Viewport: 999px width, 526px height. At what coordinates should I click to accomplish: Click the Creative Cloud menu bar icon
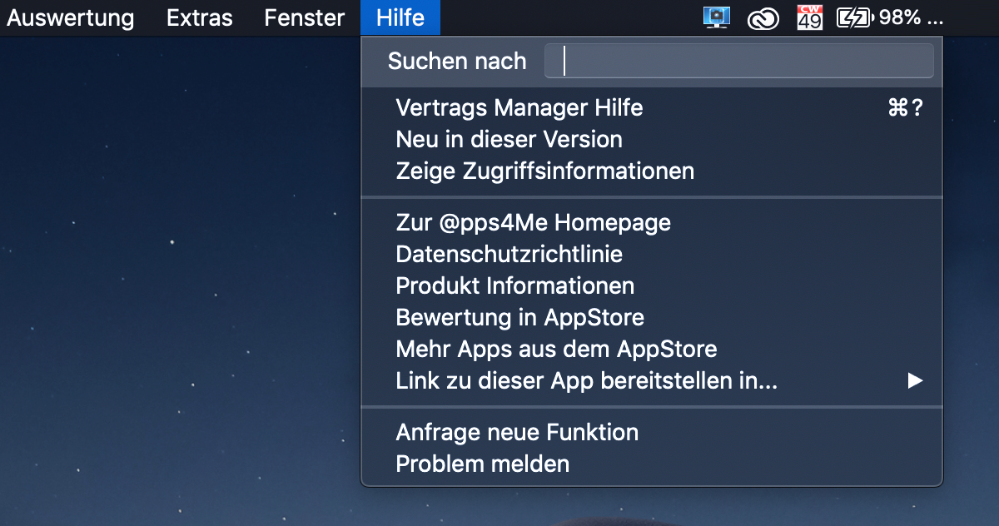click(x=763, y=18)
